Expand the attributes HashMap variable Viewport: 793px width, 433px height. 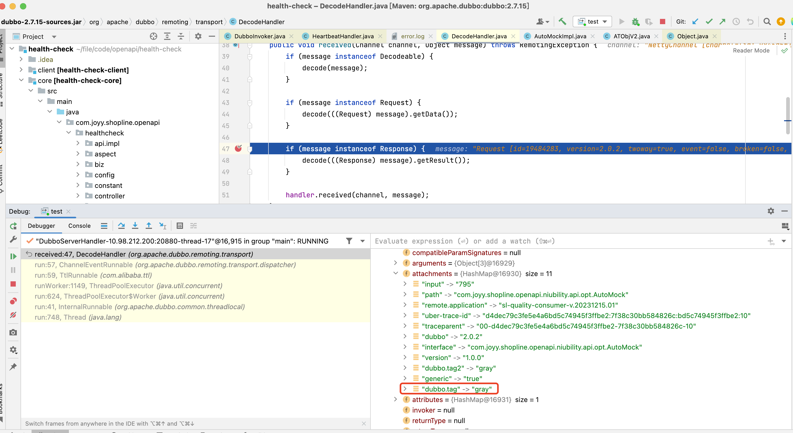[395, 399]
